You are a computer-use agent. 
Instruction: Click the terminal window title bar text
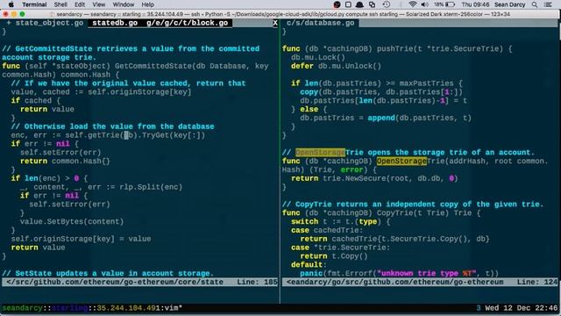[x=283, y=14]
